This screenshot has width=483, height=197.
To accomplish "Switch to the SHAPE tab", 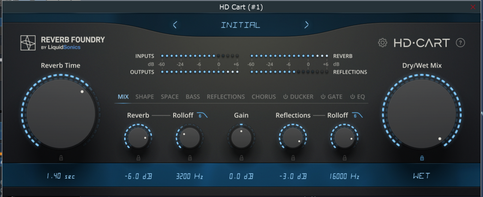I will [145, 97].
